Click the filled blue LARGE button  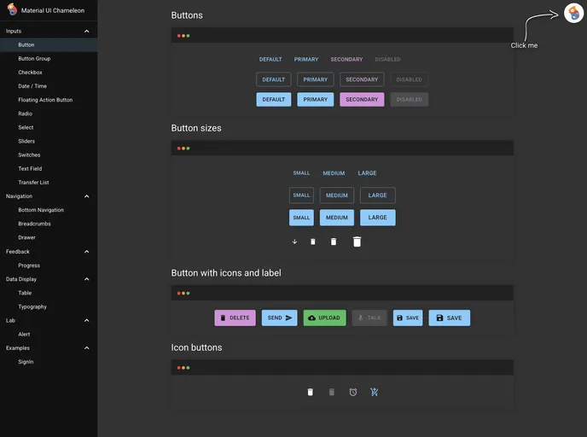point(378,218)
